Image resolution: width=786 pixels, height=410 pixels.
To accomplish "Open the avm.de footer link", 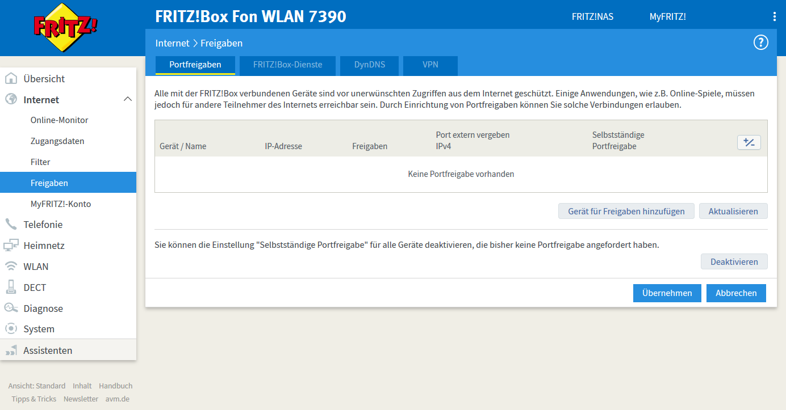I will pos(118,399).
